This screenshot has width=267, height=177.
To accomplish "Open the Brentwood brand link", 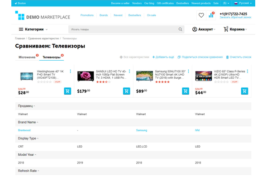I will pyautogui.click(x=24, y=130).
